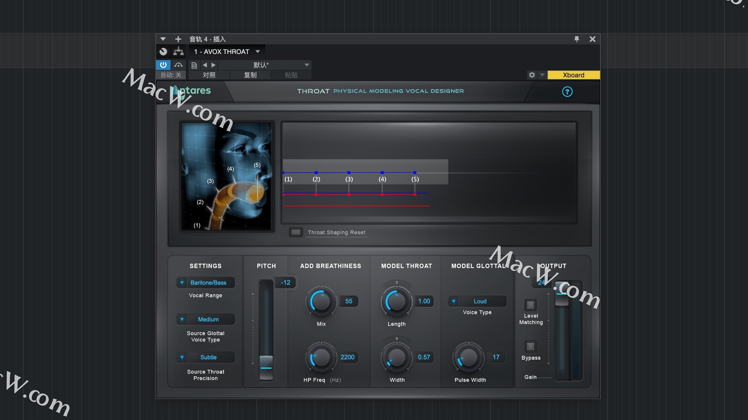Viewport: 748px width, 420px height.
Task: Click the Mix value 55 field
Action: pos(349,301)
